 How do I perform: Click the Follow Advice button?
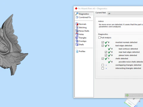click(134, 95)
